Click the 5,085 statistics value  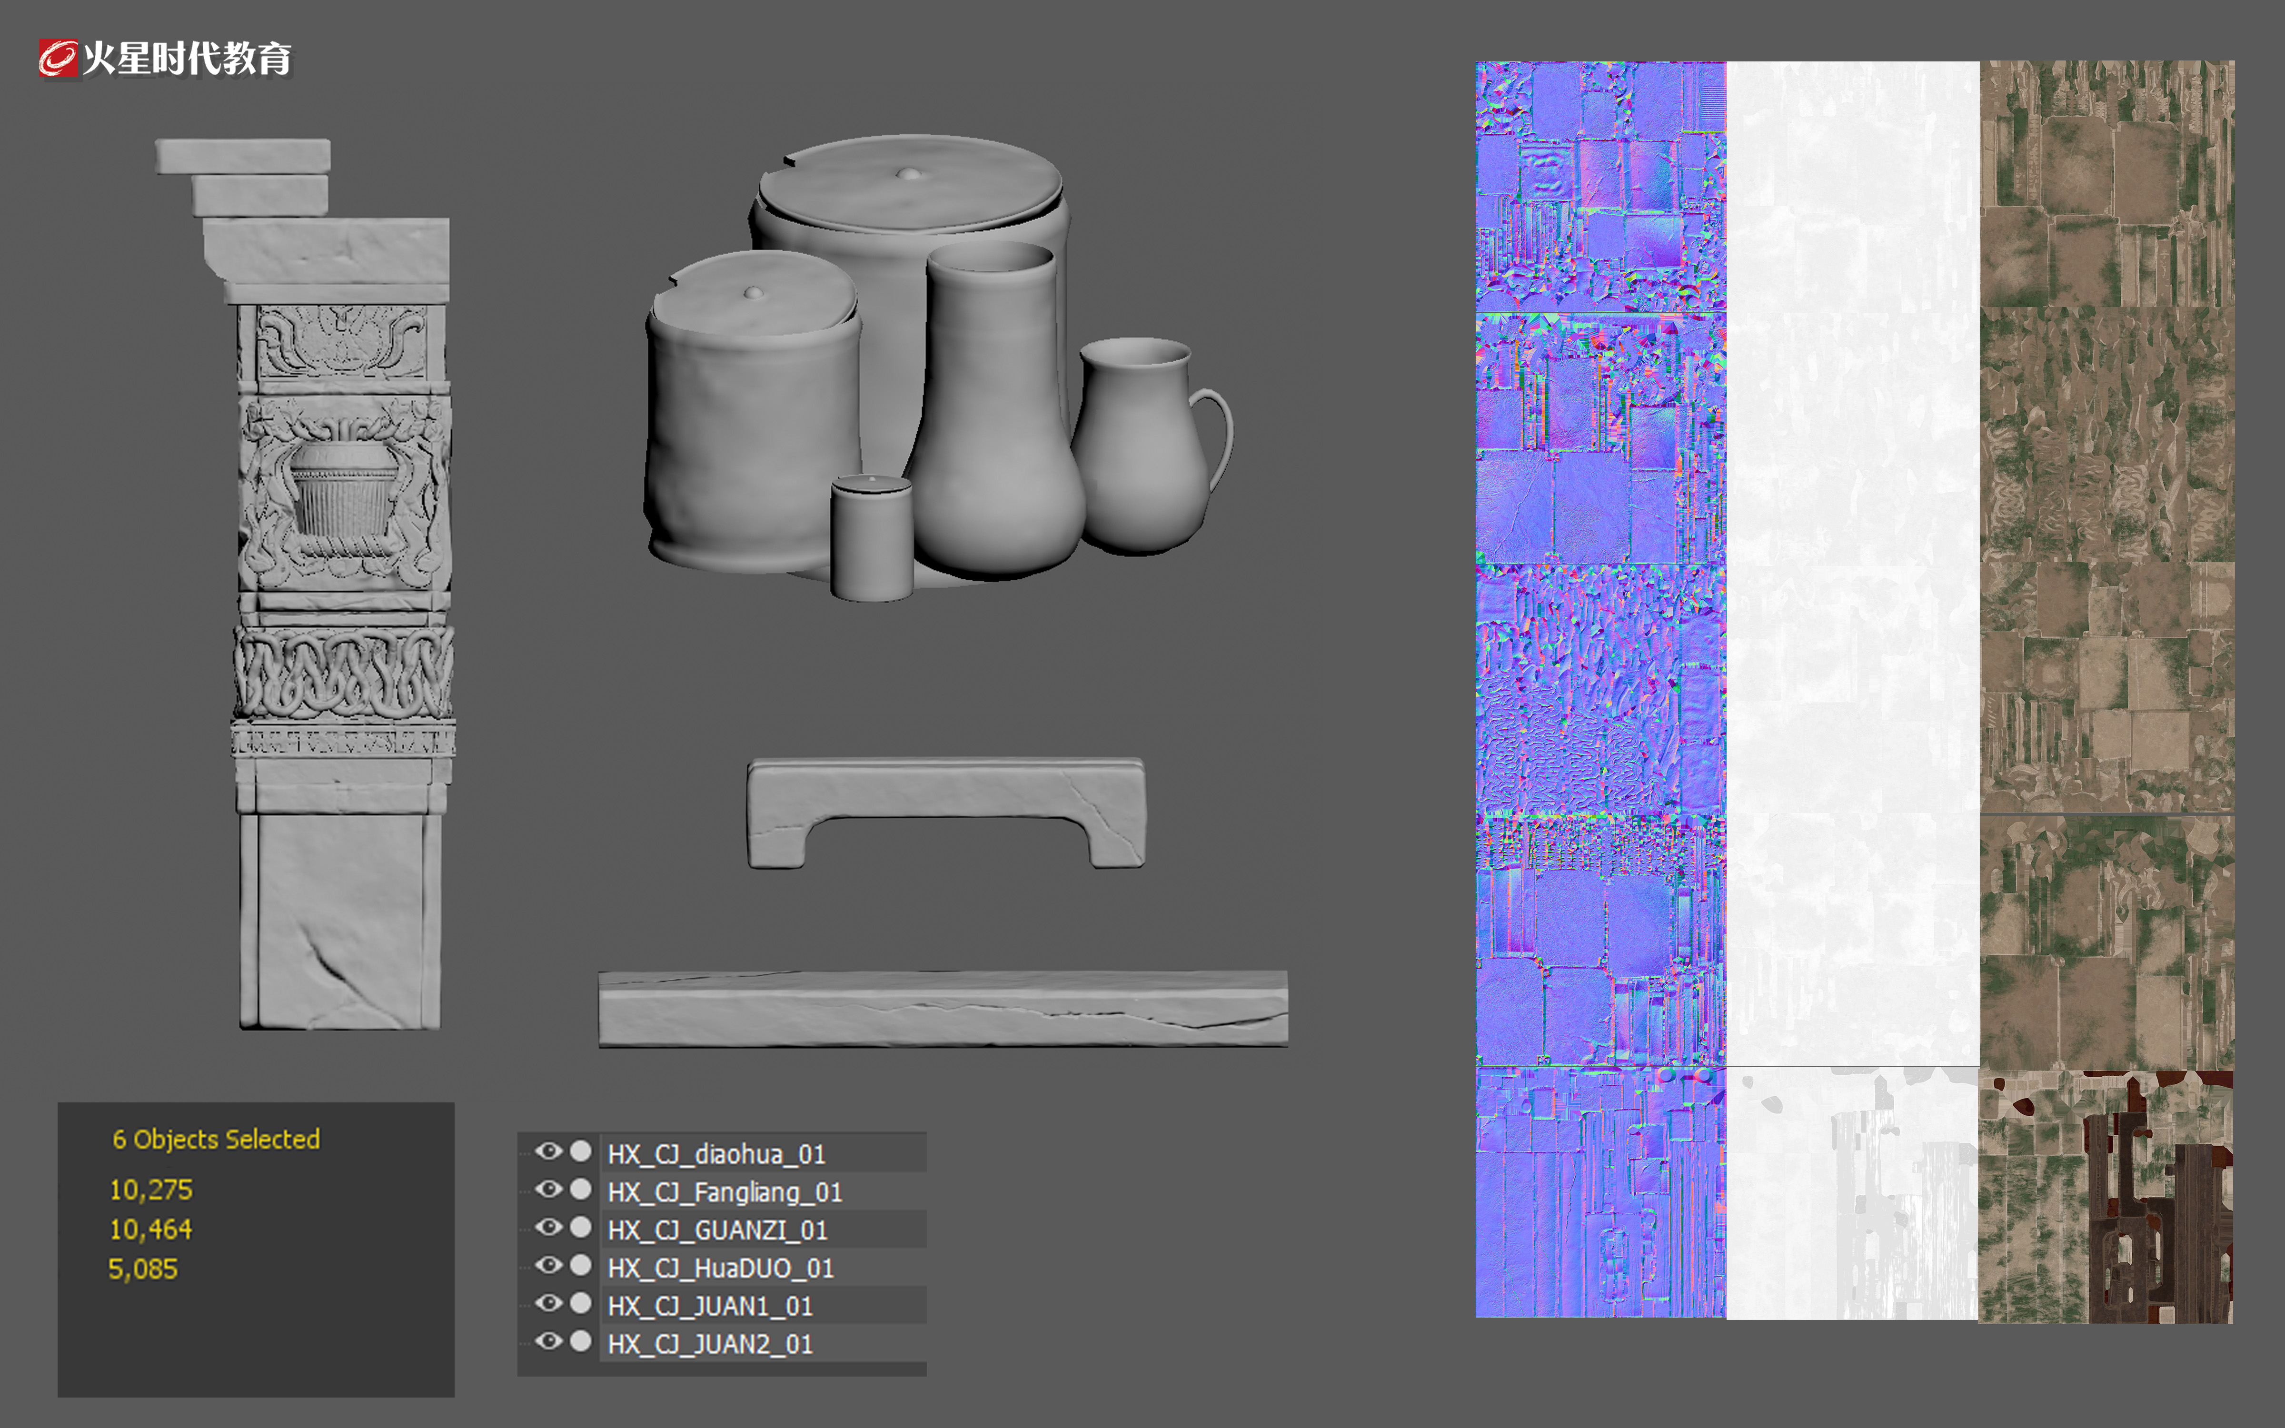tap(143, 1269)
